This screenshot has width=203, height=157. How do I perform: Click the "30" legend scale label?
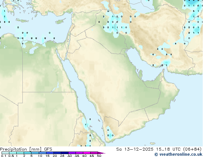point(69,156)
